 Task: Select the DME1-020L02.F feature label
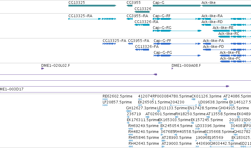tap(55, 66)
